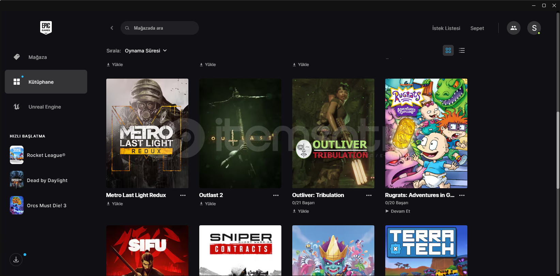Select Kütüphane in the sidebar
Screen dimensions: 560x276
click(x=46, y=82)
